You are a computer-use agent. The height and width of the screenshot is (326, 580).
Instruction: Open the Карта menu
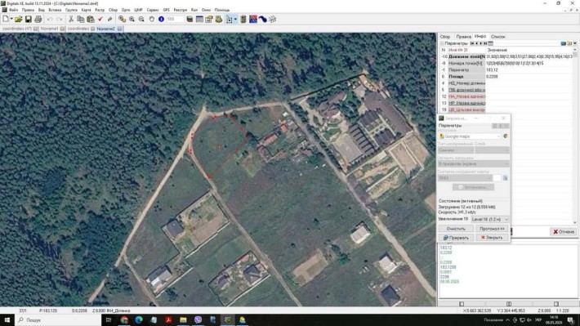(x=86, y=10)
